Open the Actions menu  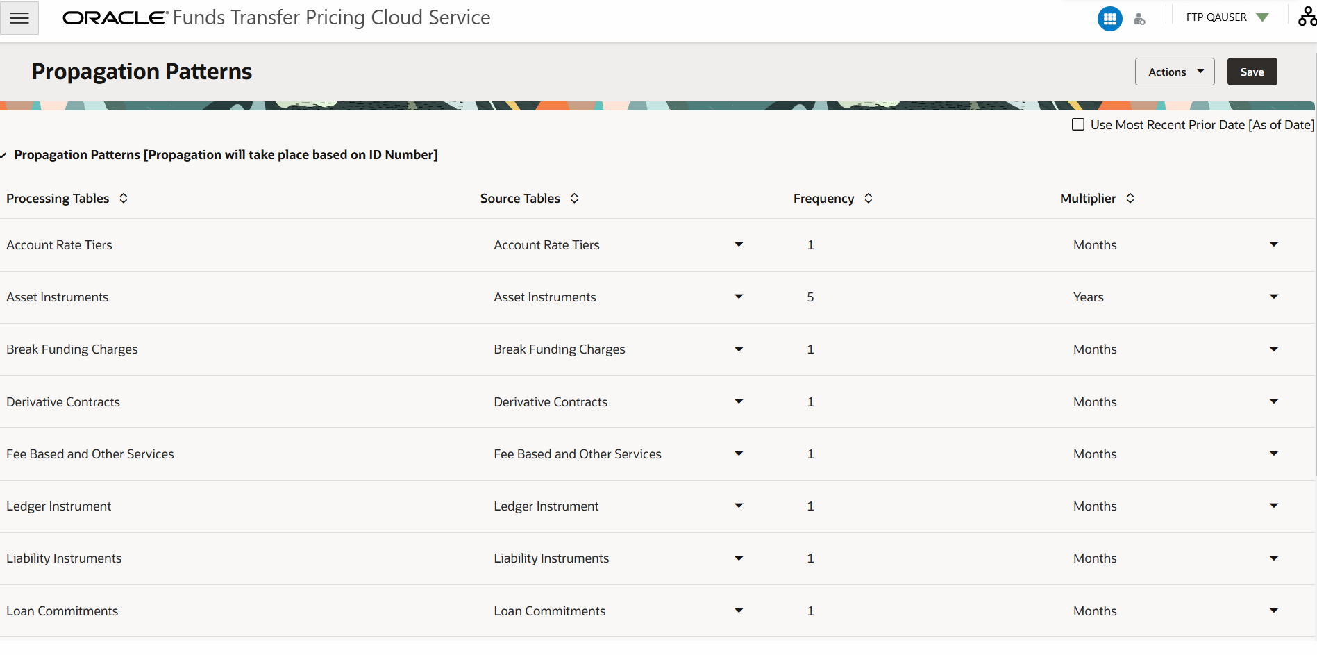[1175, 72]
